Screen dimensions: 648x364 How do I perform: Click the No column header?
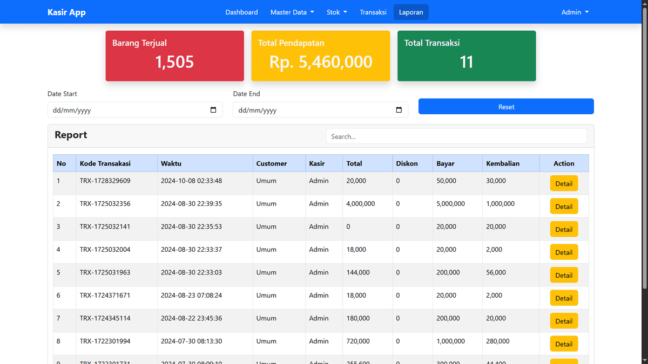(x=65, y=163)
